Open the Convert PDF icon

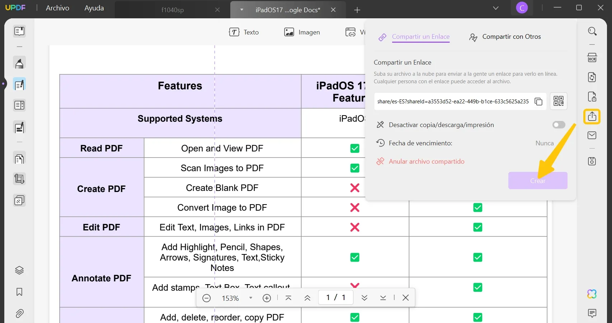pos(592,77)
